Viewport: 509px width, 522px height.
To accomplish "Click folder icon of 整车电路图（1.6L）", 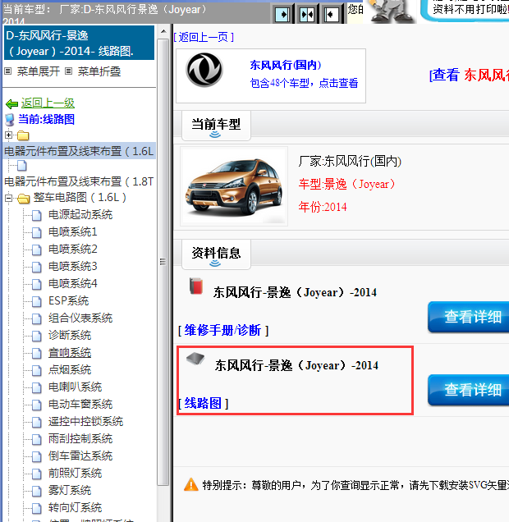I will 23,199.
